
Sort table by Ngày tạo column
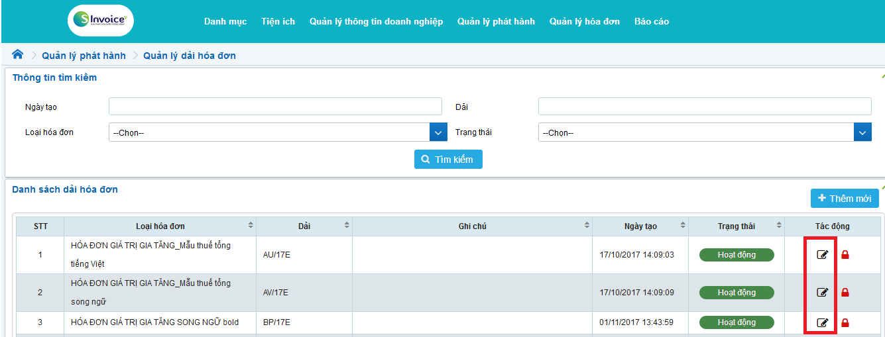click(x=683, y=226)
